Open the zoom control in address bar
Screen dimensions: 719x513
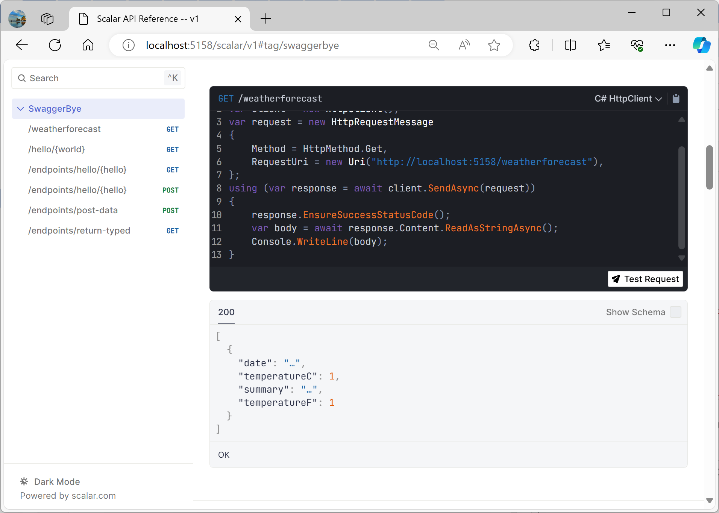(434, 46)
